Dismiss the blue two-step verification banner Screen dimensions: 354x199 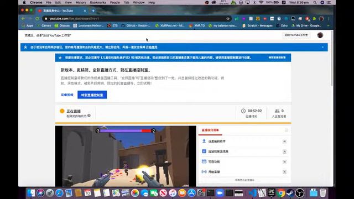click(x=322, y=47)
